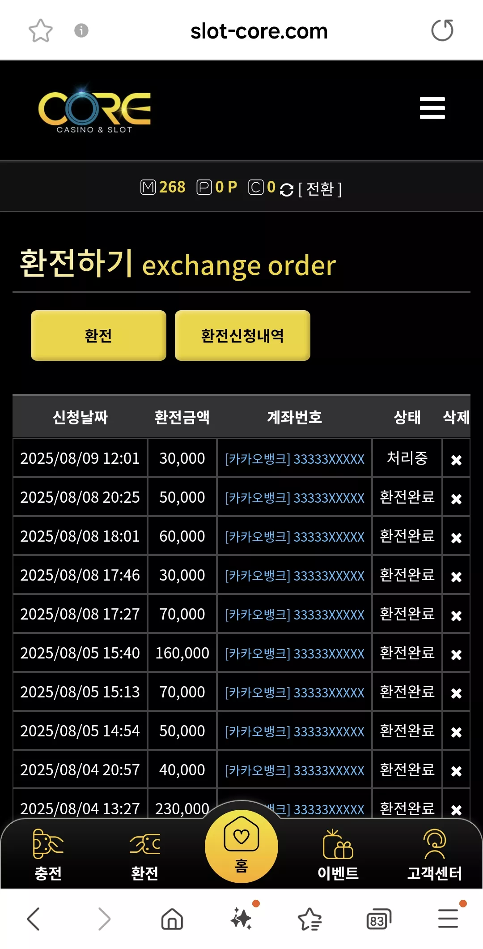
Task: Click the CORE Casino & Slot logo
Action: [94, 110]
